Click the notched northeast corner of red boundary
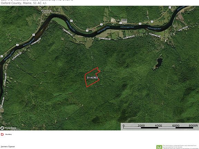The image size is (199, 149). pos(98,70)
